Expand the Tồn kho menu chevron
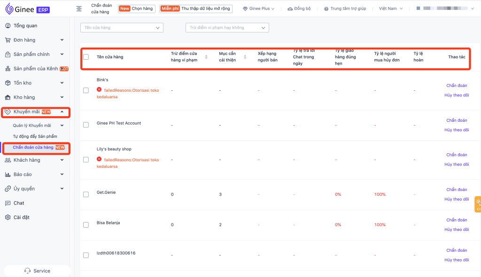The width and height of the screenshot is (481, 277). click(x=62, y=83)
